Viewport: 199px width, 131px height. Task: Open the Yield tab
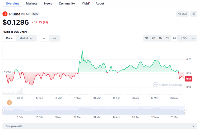[x=86, y=3]
